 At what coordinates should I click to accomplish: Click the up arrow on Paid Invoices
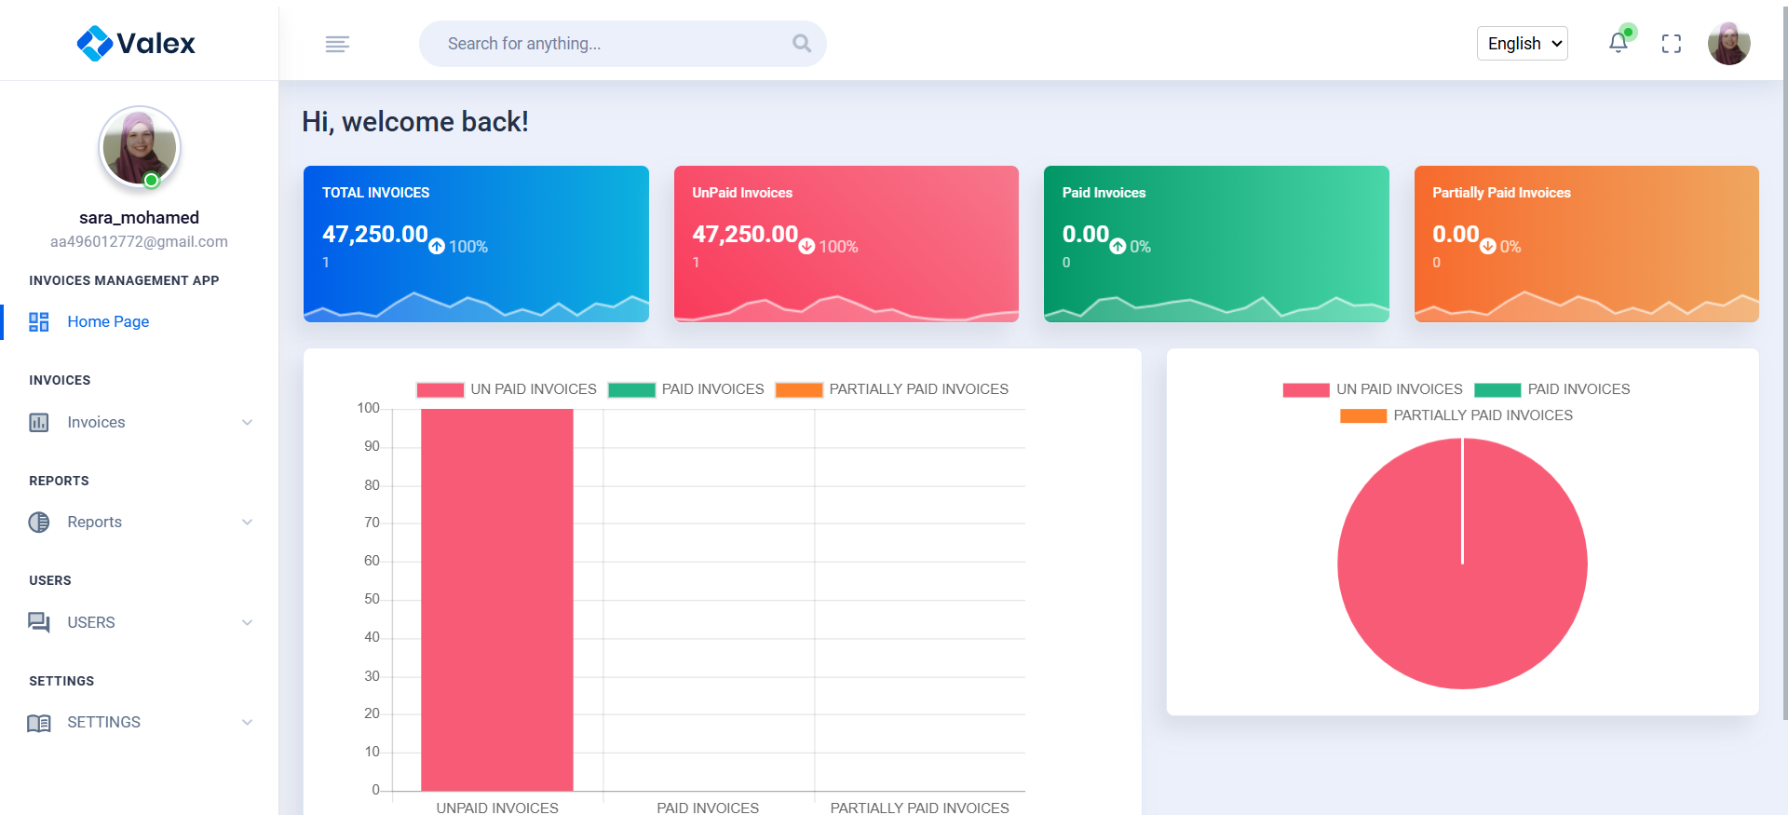click(1117, 246)
